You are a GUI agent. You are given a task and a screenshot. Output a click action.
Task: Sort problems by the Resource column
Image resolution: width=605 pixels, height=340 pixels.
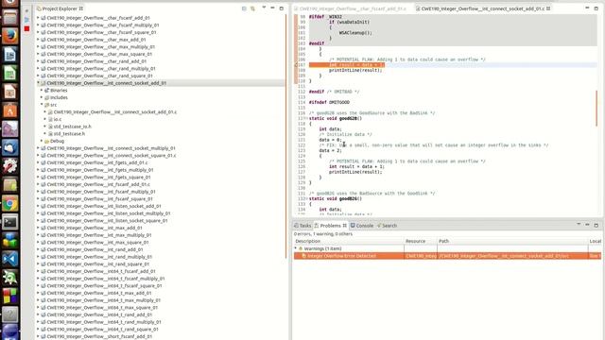tap(420, 241)
